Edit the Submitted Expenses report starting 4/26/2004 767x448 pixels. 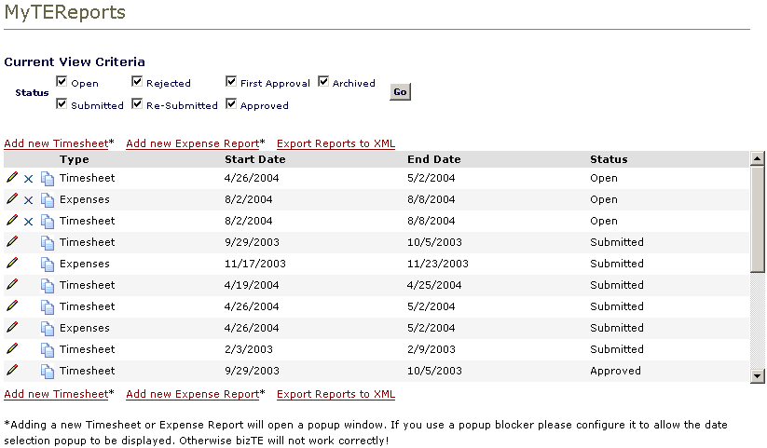12,328
